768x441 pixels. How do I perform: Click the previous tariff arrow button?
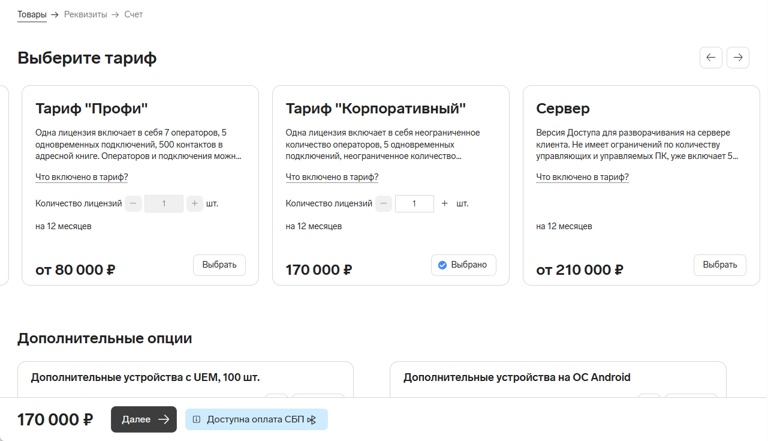(710, 58)
